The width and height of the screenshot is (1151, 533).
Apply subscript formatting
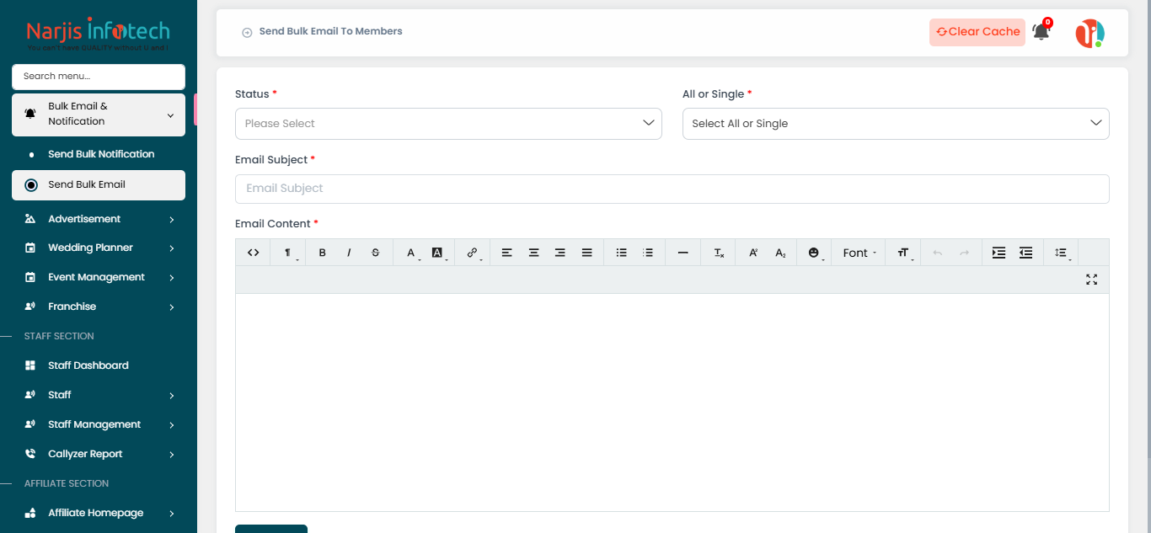click(780, 253)
